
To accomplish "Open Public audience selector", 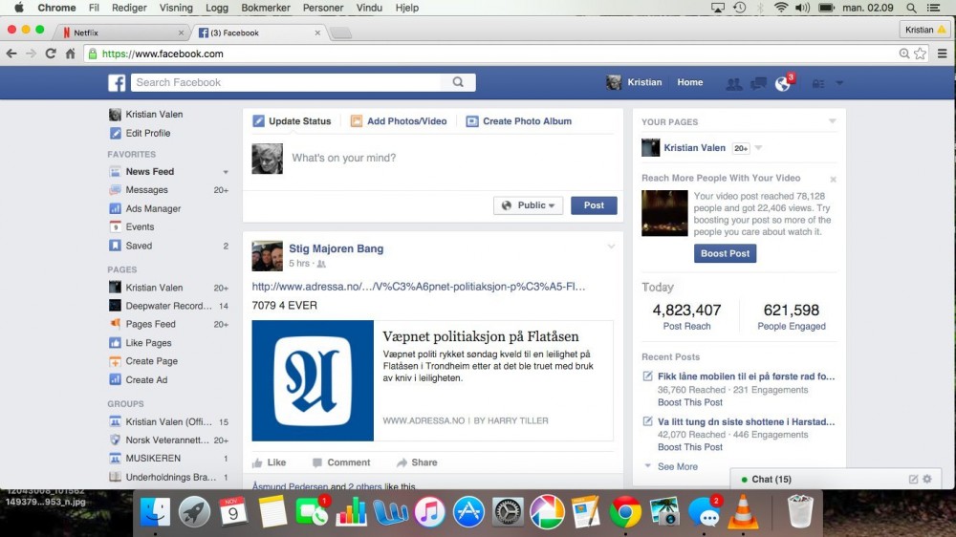I will coord(528,205).
